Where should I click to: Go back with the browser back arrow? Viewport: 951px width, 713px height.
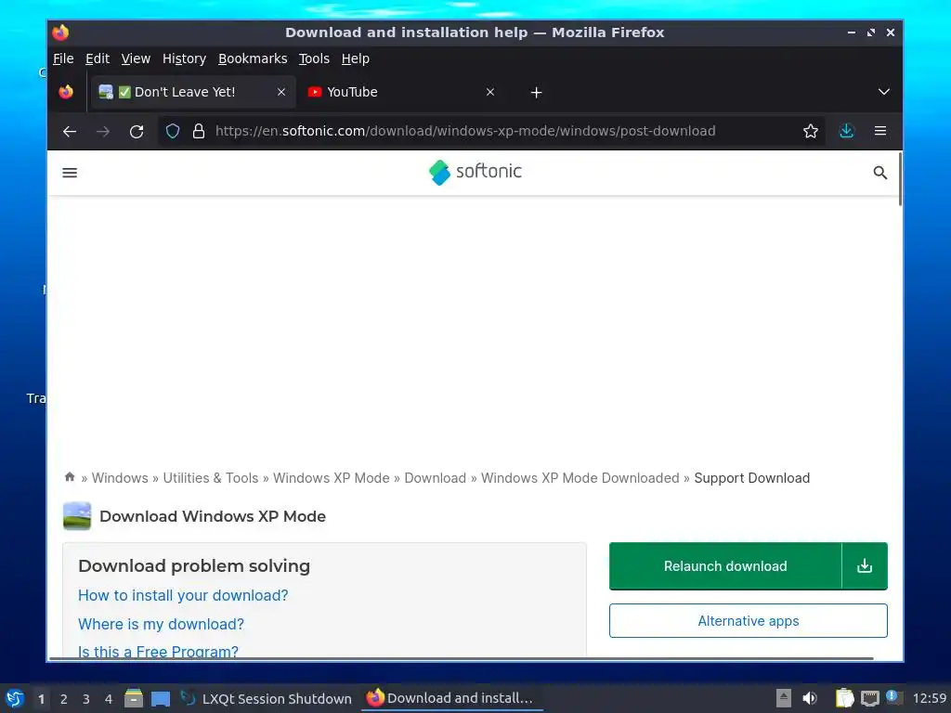(x=70, y=131)
